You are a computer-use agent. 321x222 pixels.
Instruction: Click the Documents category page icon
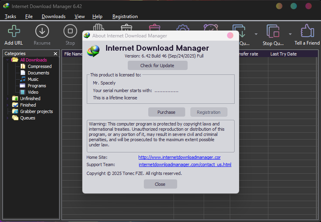tap(23, 73)
